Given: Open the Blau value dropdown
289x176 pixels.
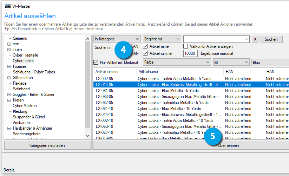Looking at the screenshot, I should (x=270, y=62).
